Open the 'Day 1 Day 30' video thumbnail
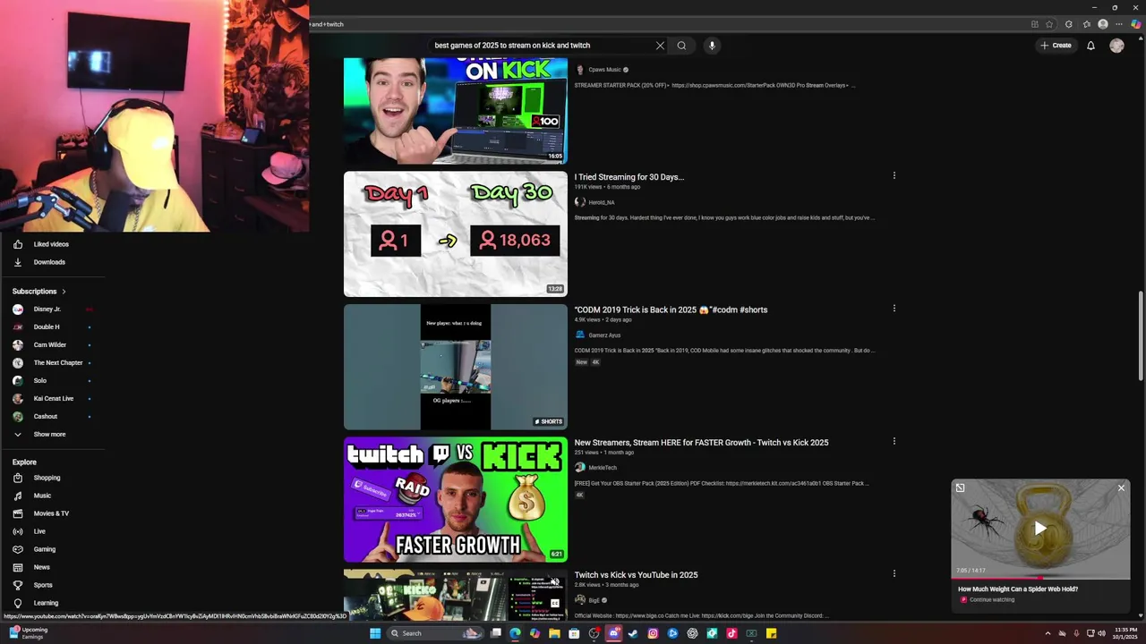1146x644 pixels. (456, 233)
